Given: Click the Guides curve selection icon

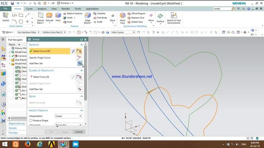Looking at the screenshot, I should pos(79,77).
